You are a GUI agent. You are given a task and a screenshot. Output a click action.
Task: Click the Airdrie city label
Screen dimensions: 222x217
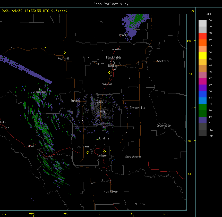click(104, 138)
